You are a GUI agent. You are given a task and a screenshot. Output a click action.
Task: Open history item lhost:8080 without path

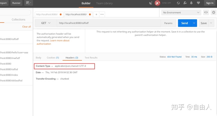(x=6, y=64)
